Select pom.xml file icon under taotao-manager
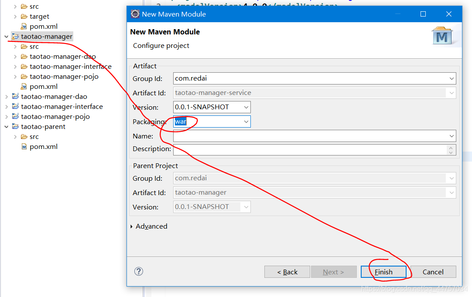Image resolution: width=472 pixels, height=297 pixels. tap(24, 87)
